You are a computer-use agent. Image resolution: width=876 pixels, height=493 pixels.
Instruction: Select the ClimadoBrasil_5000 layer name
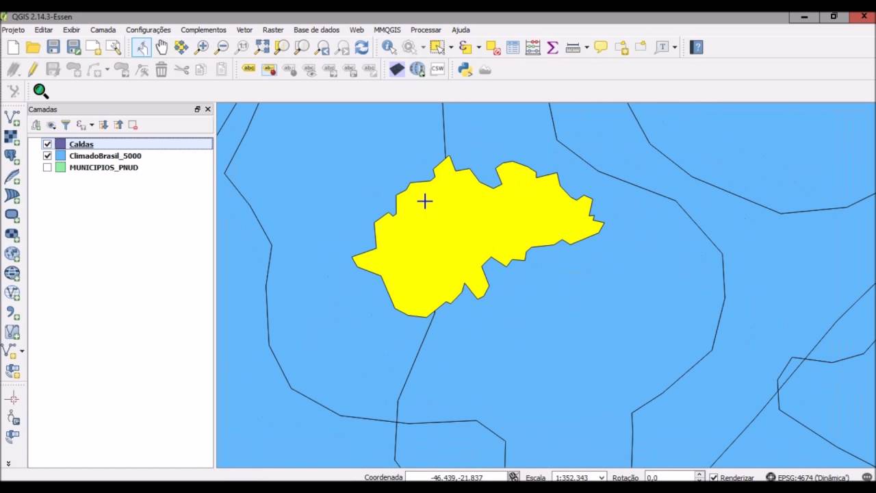point(105,155)
